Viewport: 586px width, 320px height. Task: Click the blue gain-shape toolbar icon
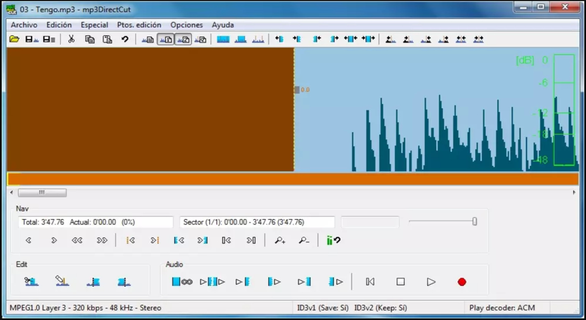pyautogui.click(x=240, y=39)
